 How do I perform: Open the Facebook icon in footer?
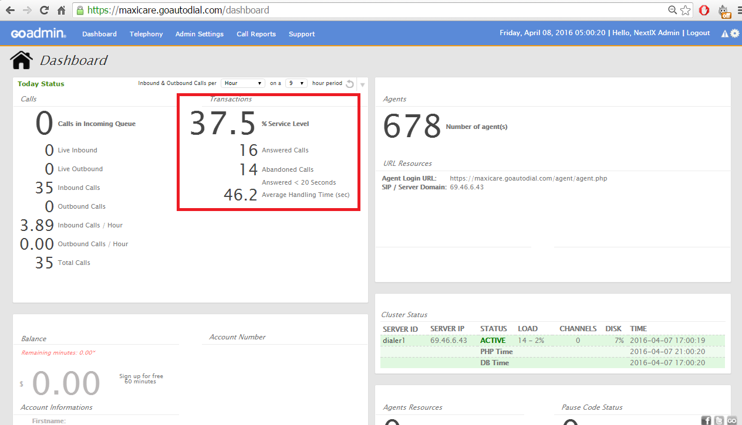pos(706,420)
